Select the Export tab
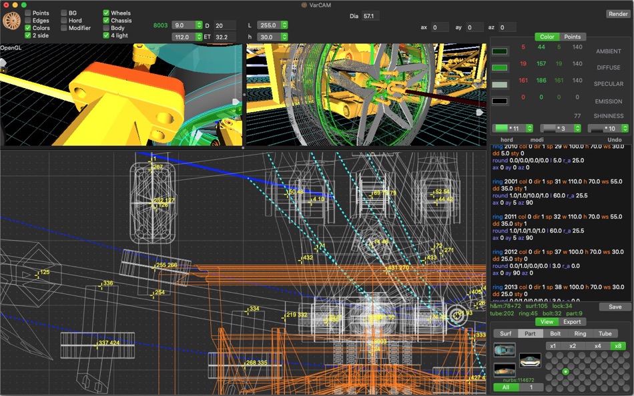The width and height of the screenshot is (634, 396). [x=572, y=322]
